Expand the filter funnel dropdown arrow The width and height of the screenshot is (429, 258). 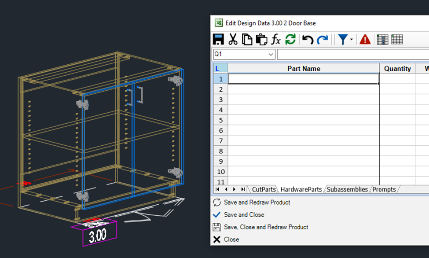[351, 40]
